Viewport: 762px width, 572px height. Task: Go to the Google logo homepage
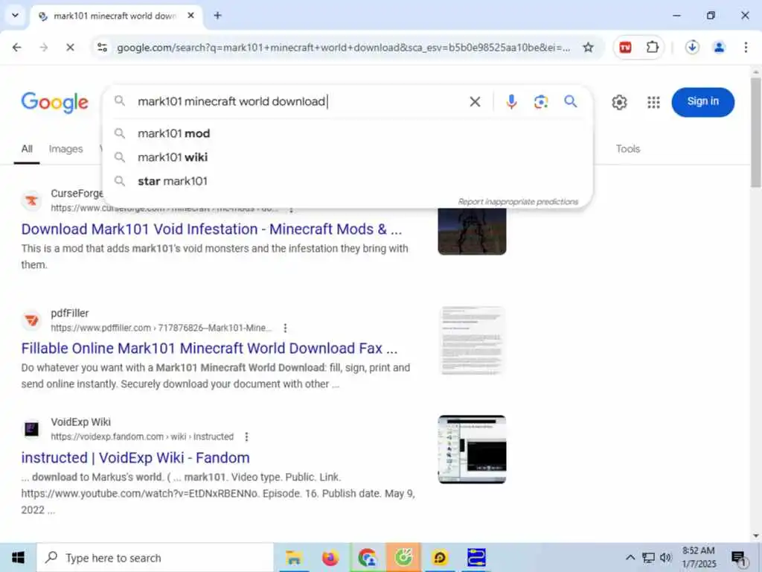(55, 102)
